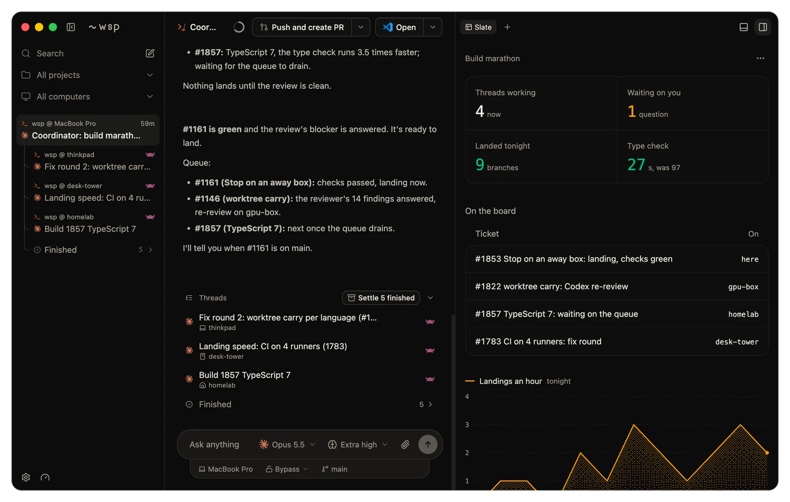The height and width of the screenshot is (502, 790).
Task: Click the orange endpoint on Landings chart
Action: pyautogui.click(x=767, y=453)
